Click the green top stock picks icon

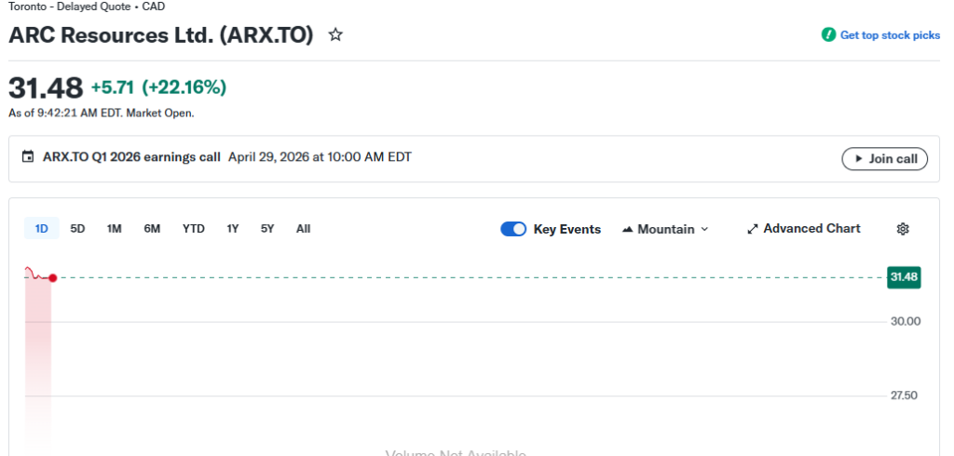pos(828,35)
